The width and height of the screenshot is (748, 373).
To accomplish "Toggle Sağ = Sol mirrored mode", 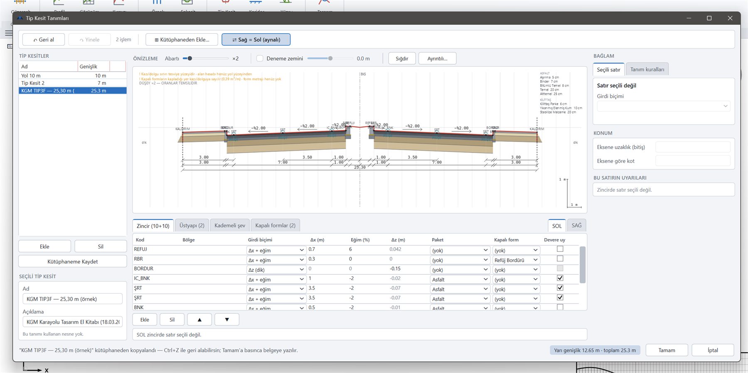I will coord(256,39).
